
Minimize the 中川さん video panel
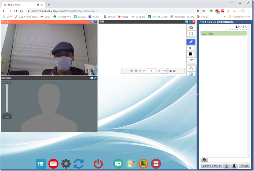click(x=92, y=22)
